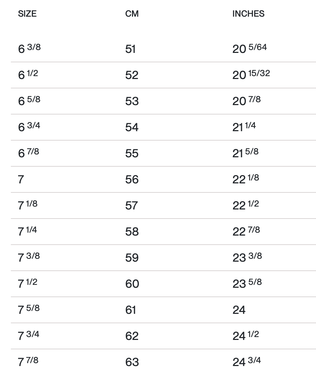Select the 24 inches cell
The image size is (316, 374).
pyautogui.click(x=239, y=310)
